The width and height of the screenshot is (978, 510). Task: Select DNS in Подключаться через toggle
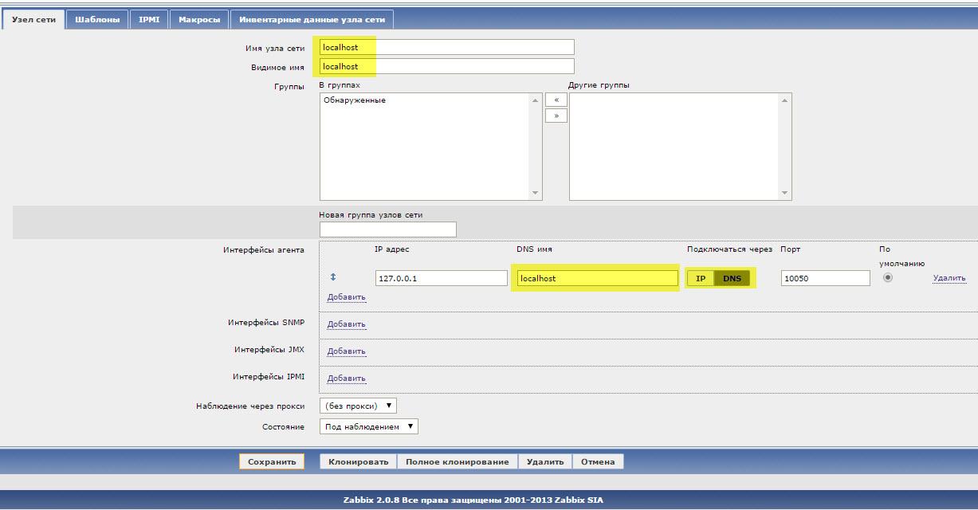pyautogui.click(x=732, y=278)
